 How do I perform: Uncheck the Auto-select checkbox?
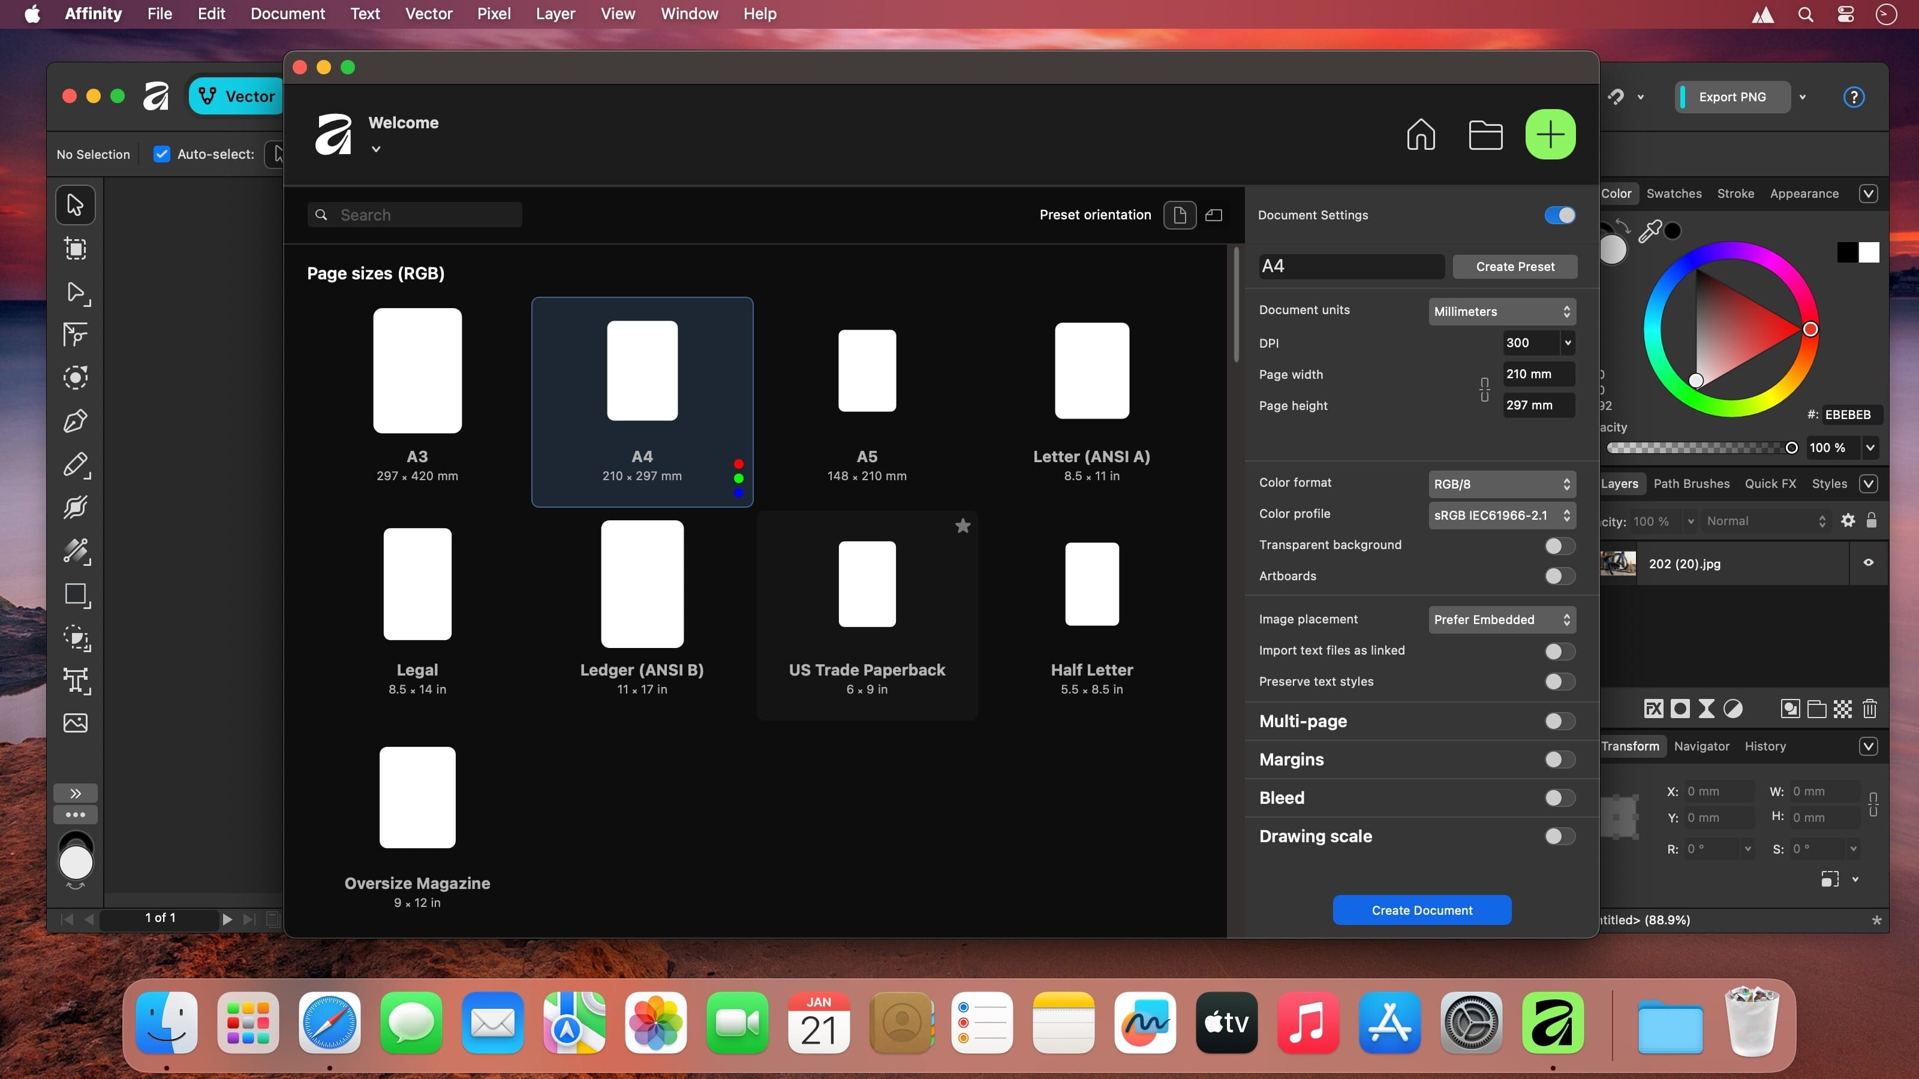pos(162,154)
